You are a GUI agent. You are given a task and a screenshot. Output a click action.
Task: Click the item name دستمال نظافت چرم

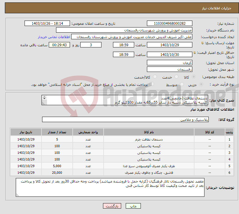coord(149,139)
